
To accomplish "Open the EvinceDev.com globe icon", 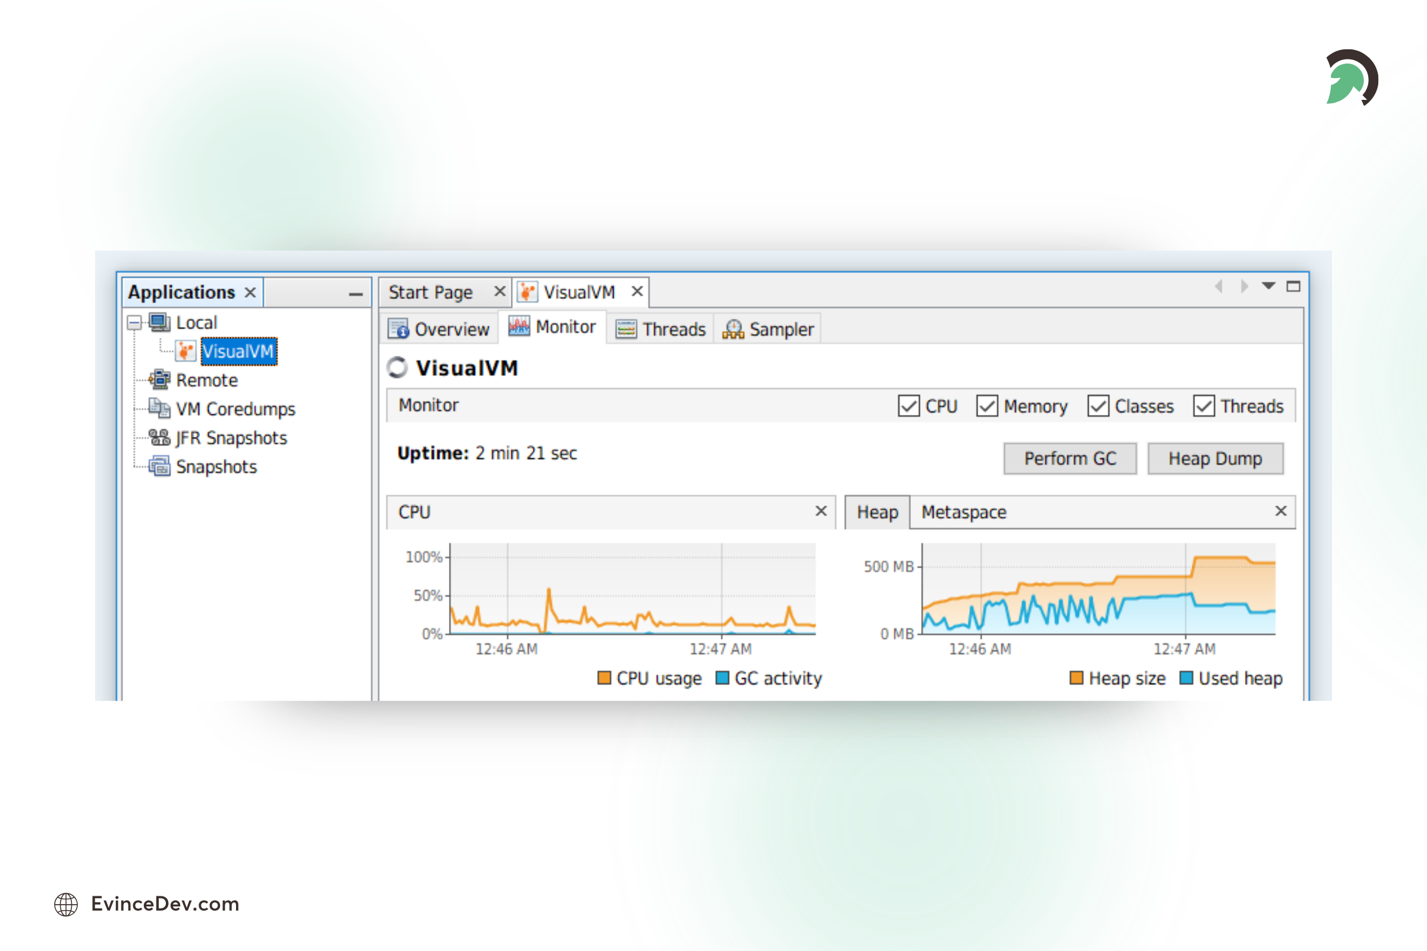I will 66,904.
